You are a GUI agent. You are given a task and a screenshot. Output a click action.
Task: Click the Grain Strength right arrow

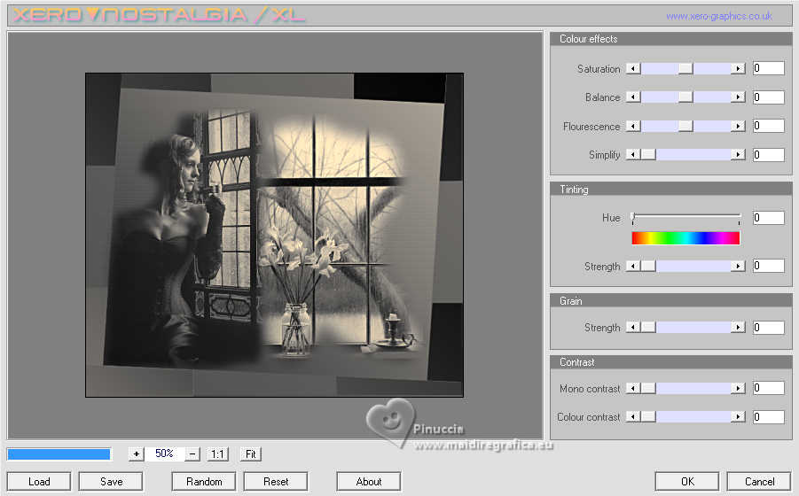coord(738,327)
